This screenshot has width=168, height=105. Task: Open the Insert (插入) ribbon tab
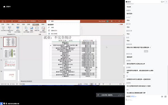(x=13, y=24)
